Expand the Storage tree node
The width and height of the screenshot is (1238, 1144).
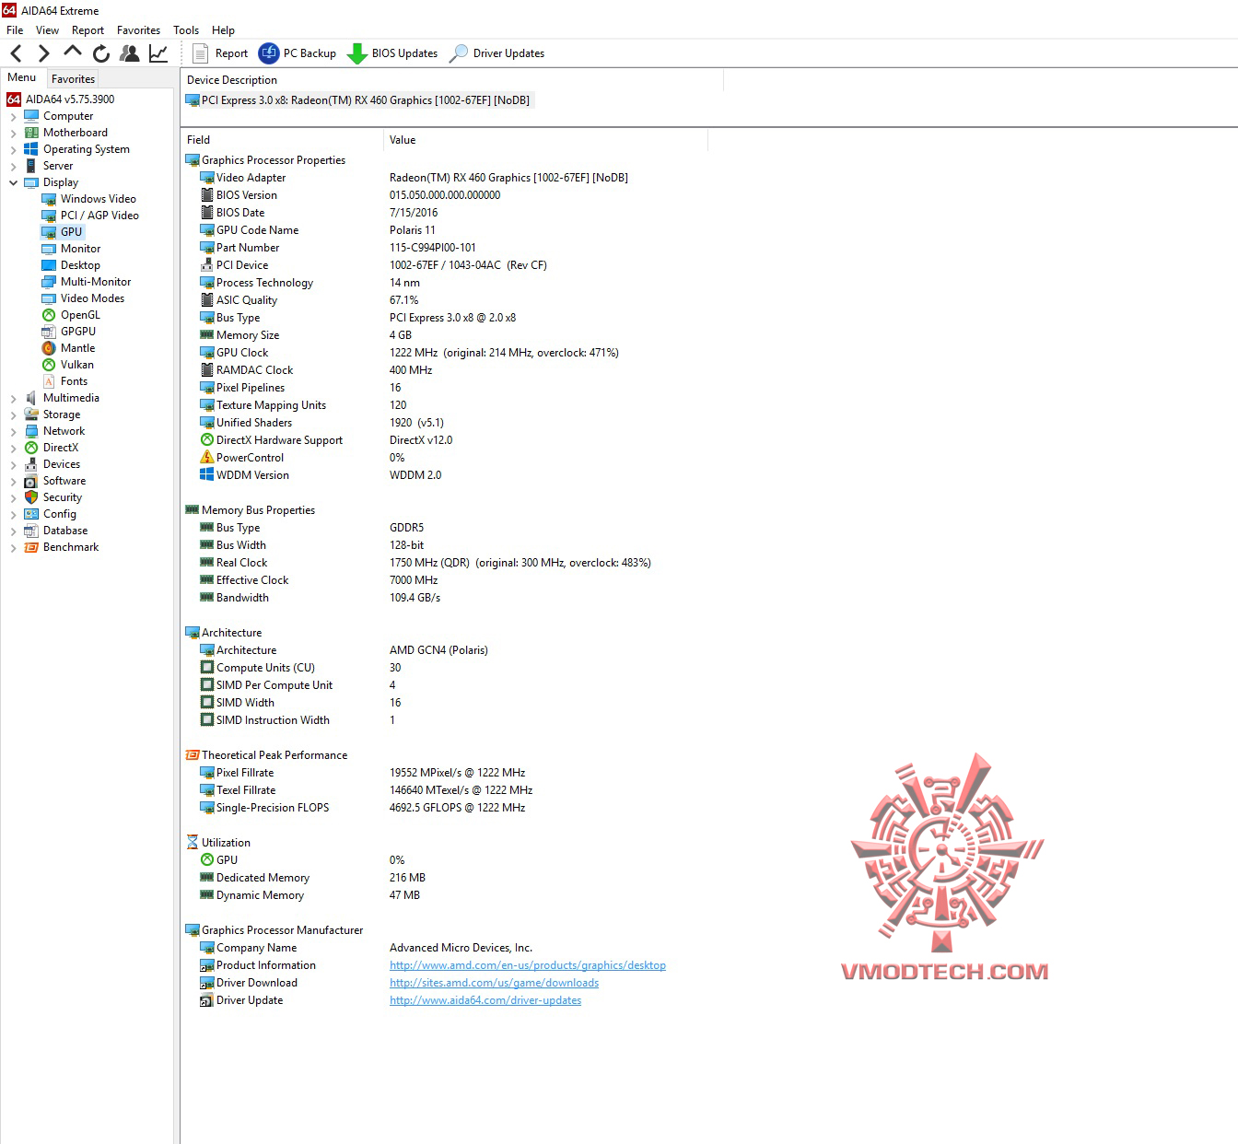[13, 415]
